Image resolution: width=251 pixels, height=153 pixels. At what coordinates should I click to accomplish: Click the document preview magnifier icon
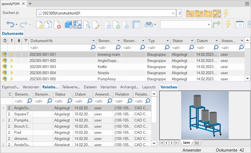[x=87, y=25]
